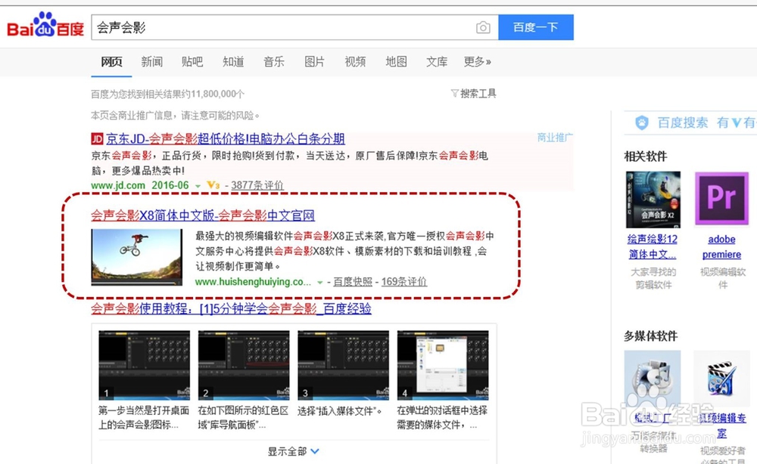Viewport: 757px width, 464px height.
Task: Open the adobe premiere link
Action: [x=721, y=246]
